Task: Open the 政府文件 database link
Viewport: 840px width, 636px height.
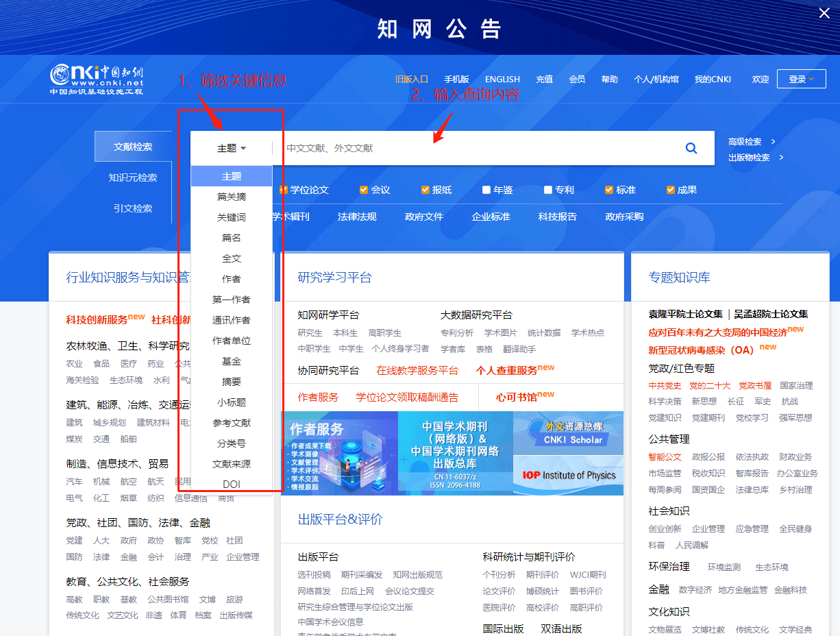Action: (424, 217)
